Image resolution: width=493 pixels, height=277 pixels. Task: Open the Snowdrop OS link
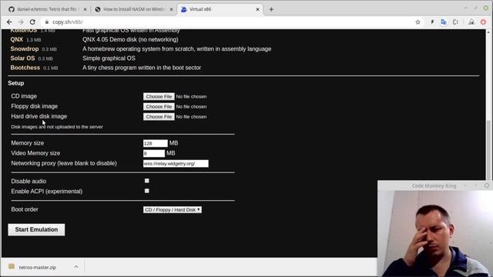[x=25, y=49]
